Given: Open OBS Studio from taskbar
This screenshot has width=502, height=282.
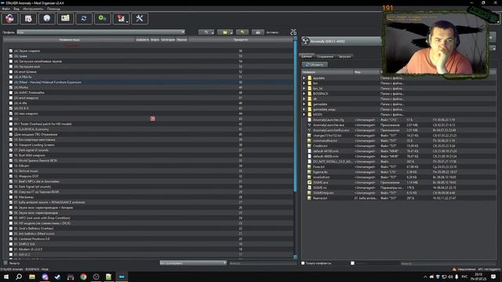Looking at the screenshot, I should pyautogui.click(x=96, y=277).
